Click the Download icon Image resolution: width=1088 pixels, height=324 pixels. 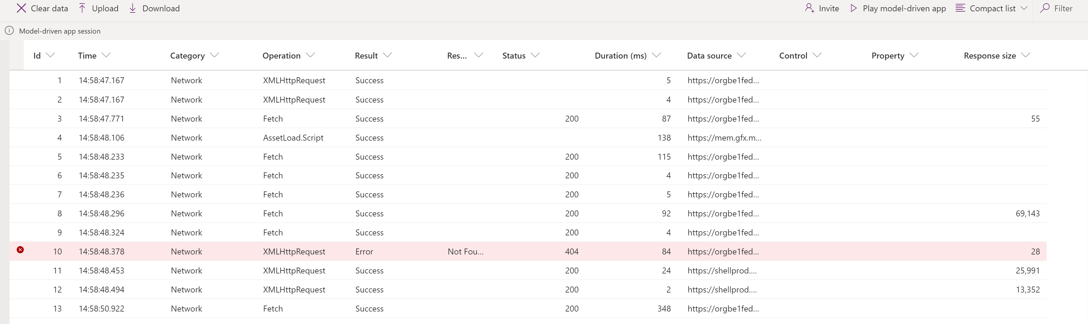point(133,8)
